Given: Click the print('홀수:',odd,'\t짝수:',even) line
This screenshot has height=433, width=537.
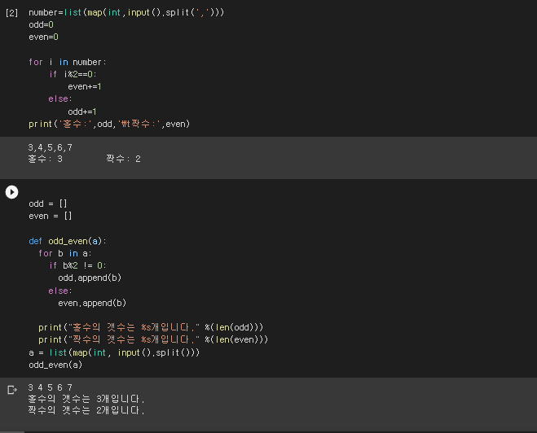Looking at the screenshot, I should pyautogui.click(x=109, y=124).
